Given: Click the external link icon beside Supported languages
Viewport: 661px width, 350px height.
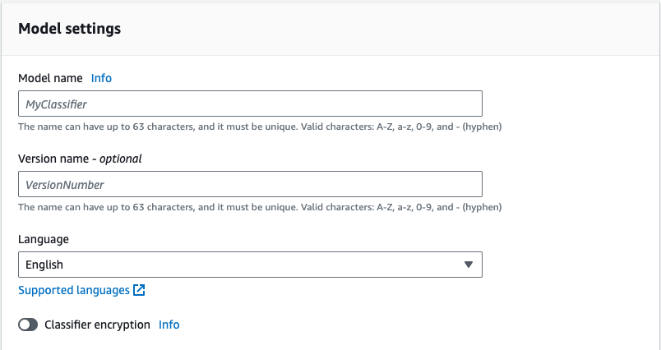Looking at the screenshot, I should pos(140,290).
